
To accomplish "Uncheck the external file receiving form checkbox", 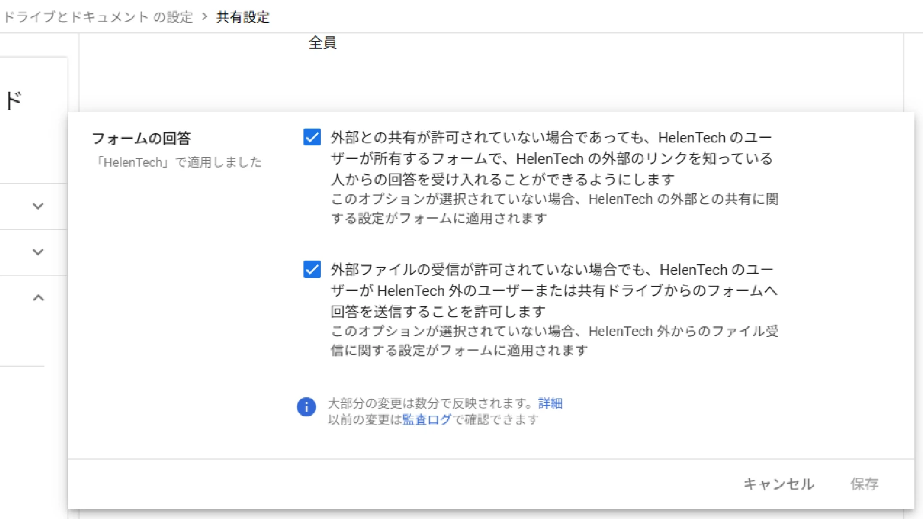I will pos(312,269).
